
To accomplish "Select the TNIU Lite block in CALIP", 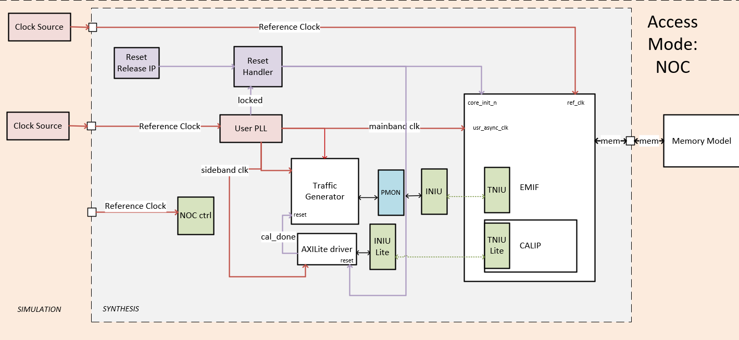I will click(x=497, y=245).
